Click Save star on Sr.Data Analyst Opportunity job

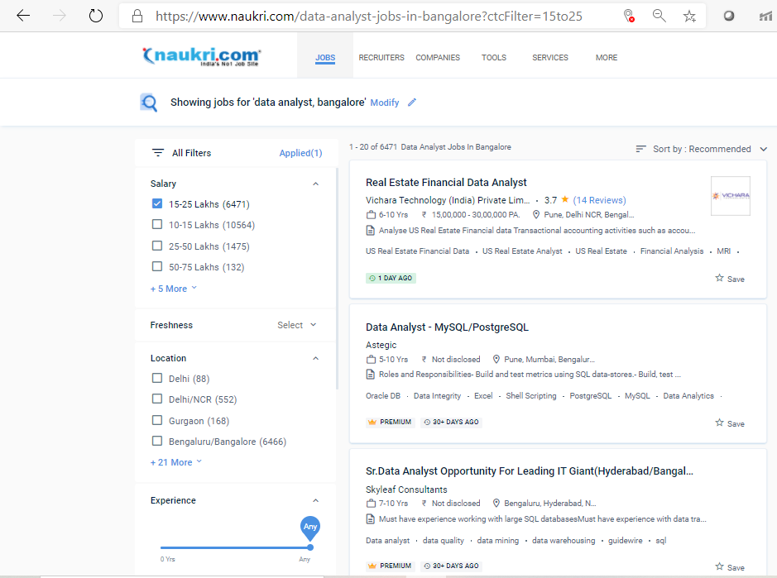[x=720, y=566]
